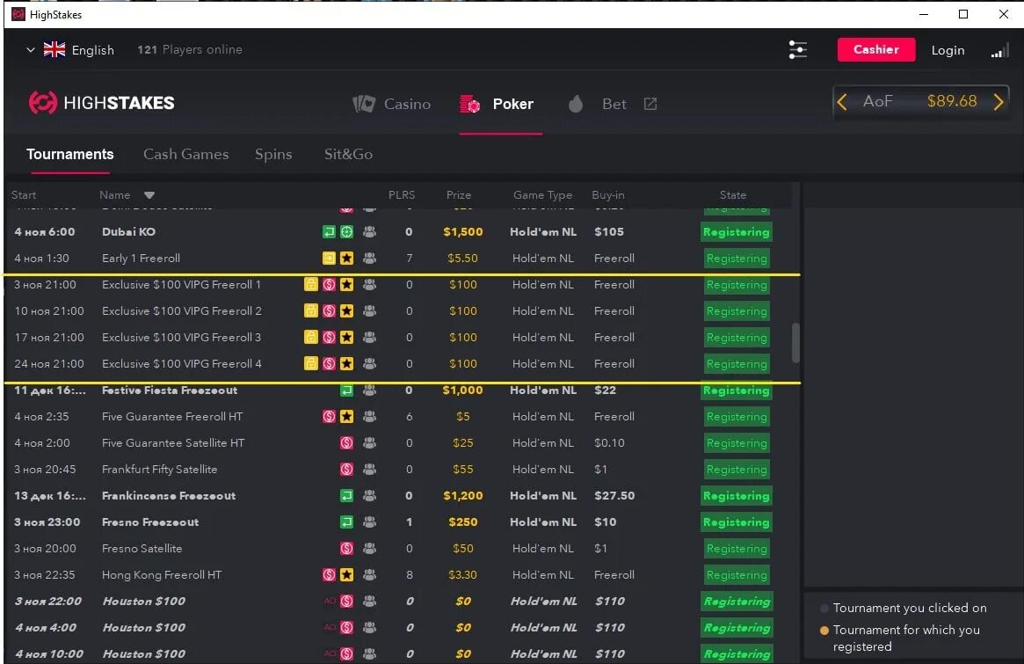This screenshot has height=664, width=1024.
Task: Switch to Tournaments tab
Action: tap(69, 154)
